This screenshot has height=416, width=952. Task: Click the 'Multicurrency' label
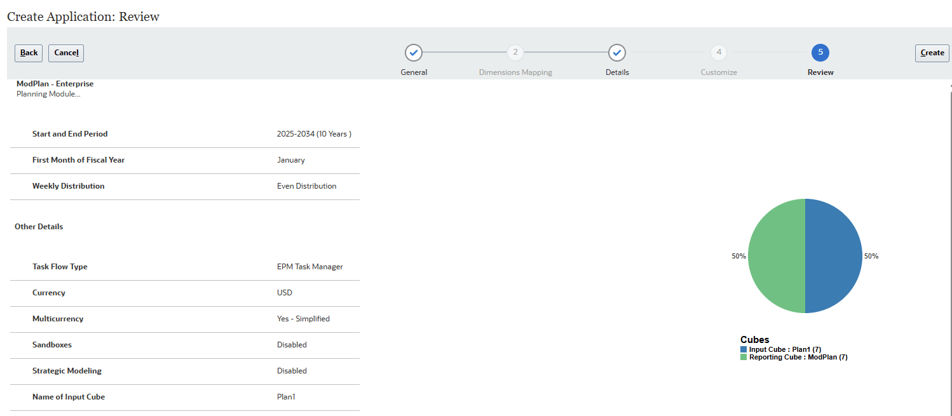[x=57, y=319]
